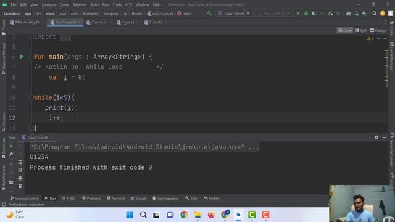Toggle scroll to end in Run console
The height and width of the screenshot is (222, 395).
pos(20,170)
